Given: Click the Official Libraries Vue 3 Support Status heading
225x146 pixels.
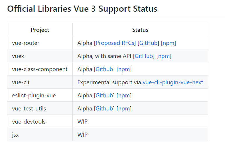Looking at the screenshot, I should 82,9.
